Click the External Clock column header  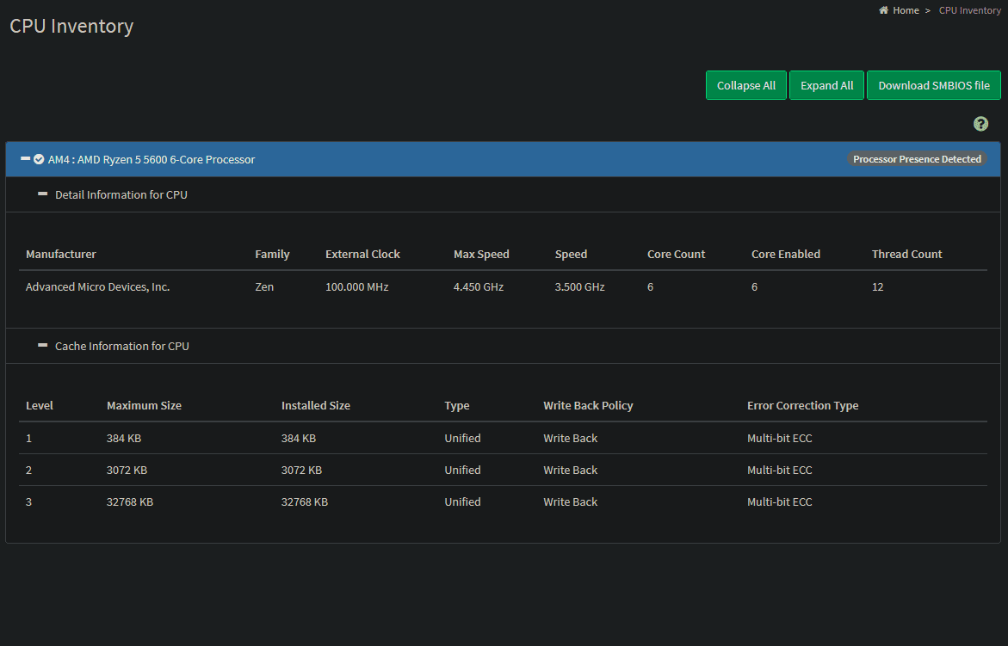362,255
